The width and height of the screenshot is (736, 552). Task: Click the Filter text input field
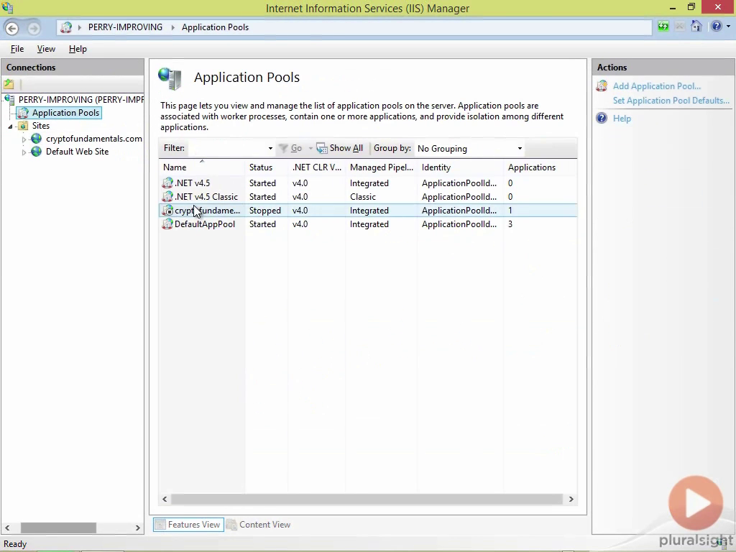point(227,148)
